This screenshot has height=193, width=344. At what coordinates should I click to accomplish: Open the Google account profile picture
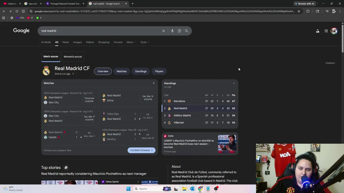point(334,31)
